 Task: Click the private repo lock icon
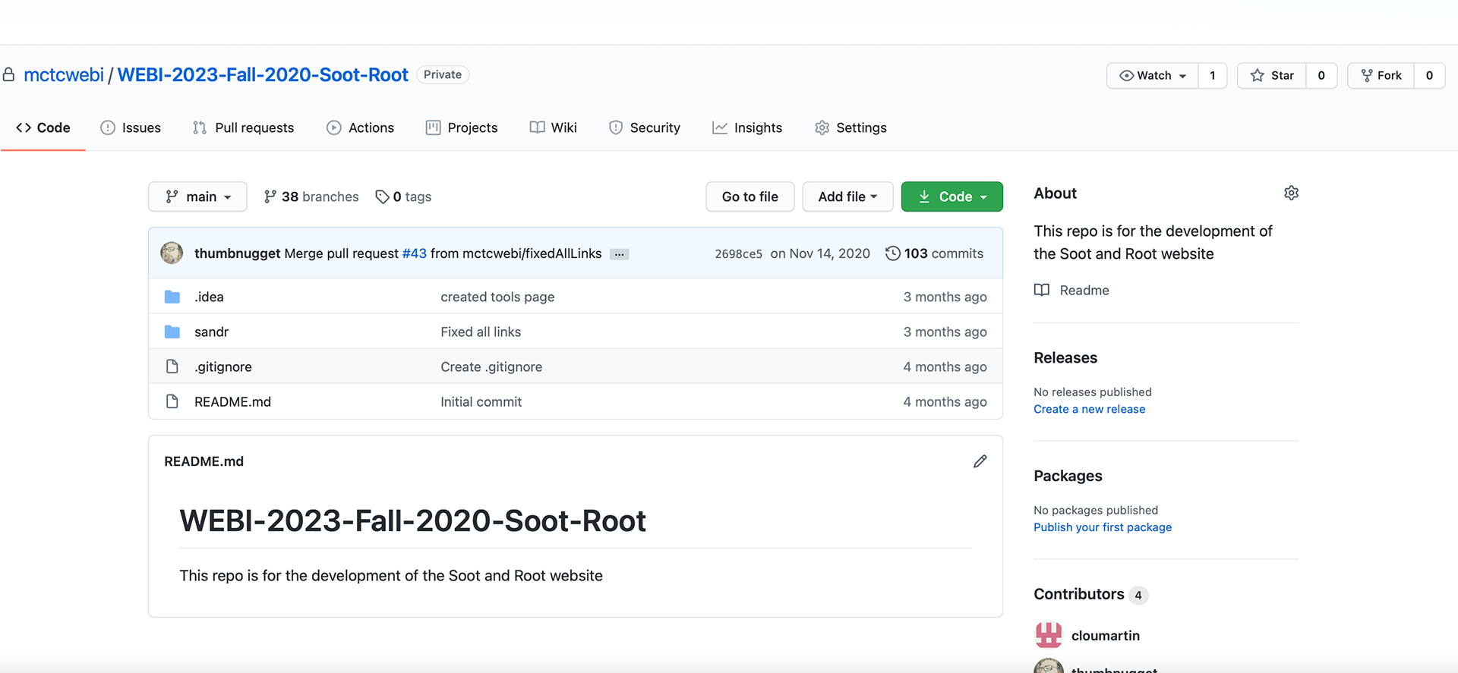click(x=9, y=74)
